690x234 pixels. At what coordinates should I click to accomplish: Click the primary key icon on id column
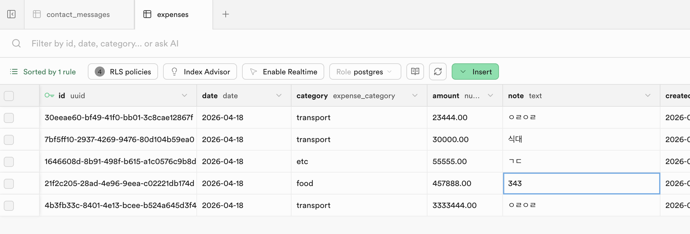49,95
